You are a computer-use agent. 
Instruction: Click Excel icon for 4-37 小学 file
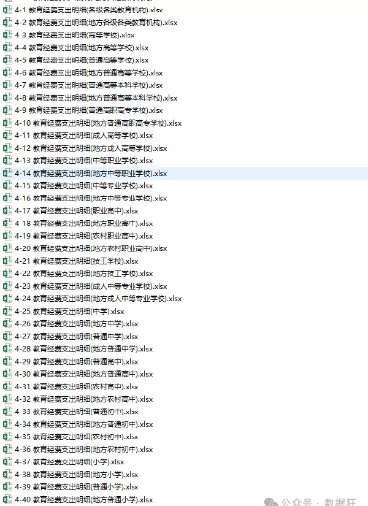[x=7, y=462]
